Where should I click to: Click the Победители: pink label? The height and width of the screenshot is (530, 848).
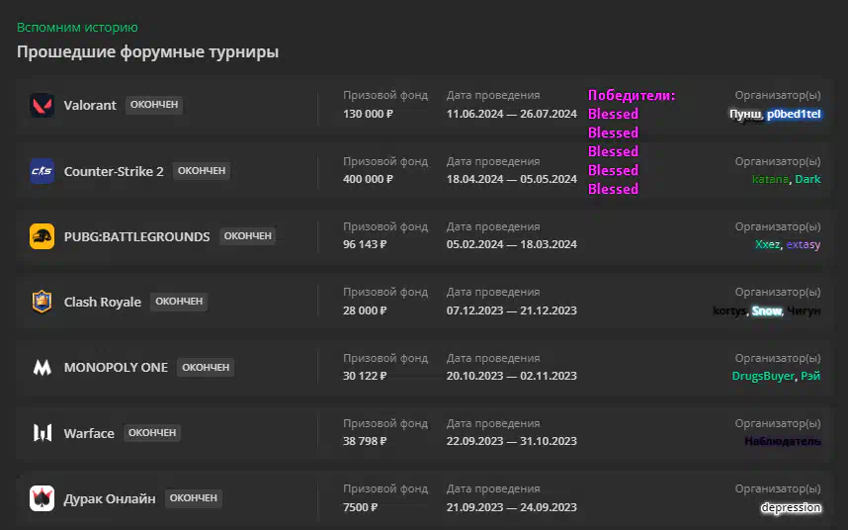(632, 95)
